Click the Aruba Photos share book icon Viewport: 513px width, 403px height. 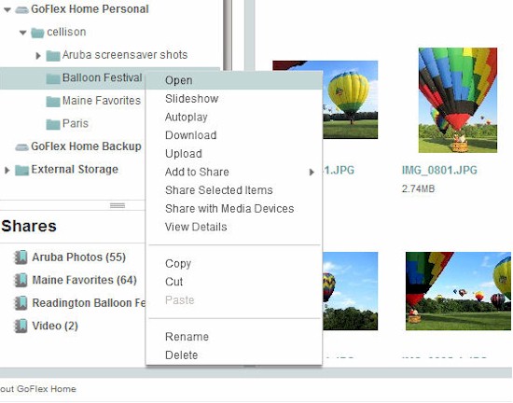(x=21, y=257)
